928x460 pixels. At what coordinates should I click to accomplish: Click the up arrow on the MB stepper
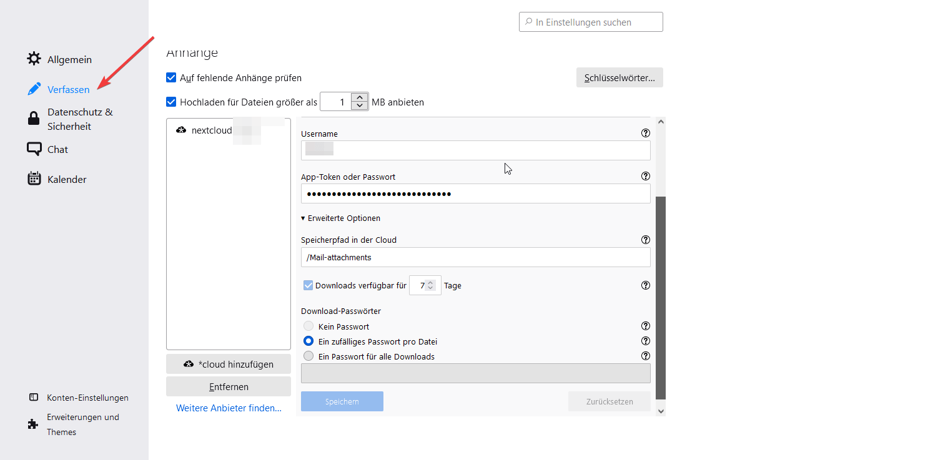359,97
